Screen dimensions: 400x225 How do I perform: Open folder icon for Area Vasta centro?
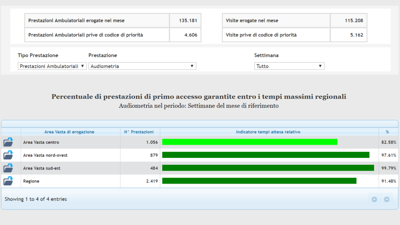coord(8,142)
